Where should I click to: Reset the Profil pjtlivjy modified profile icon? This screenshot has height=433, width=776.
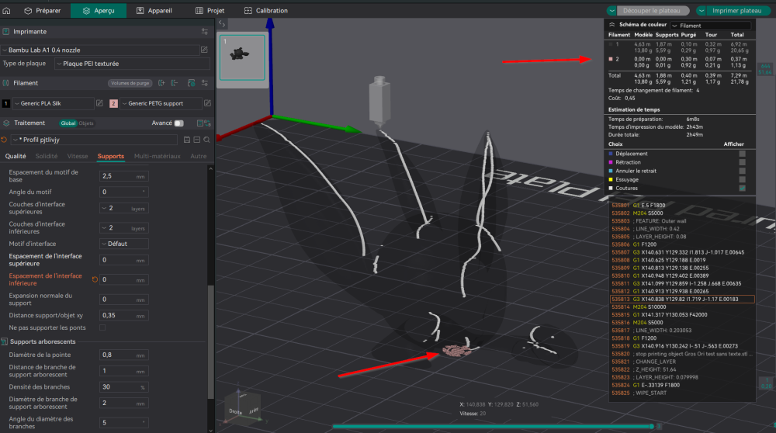point(5,140)
